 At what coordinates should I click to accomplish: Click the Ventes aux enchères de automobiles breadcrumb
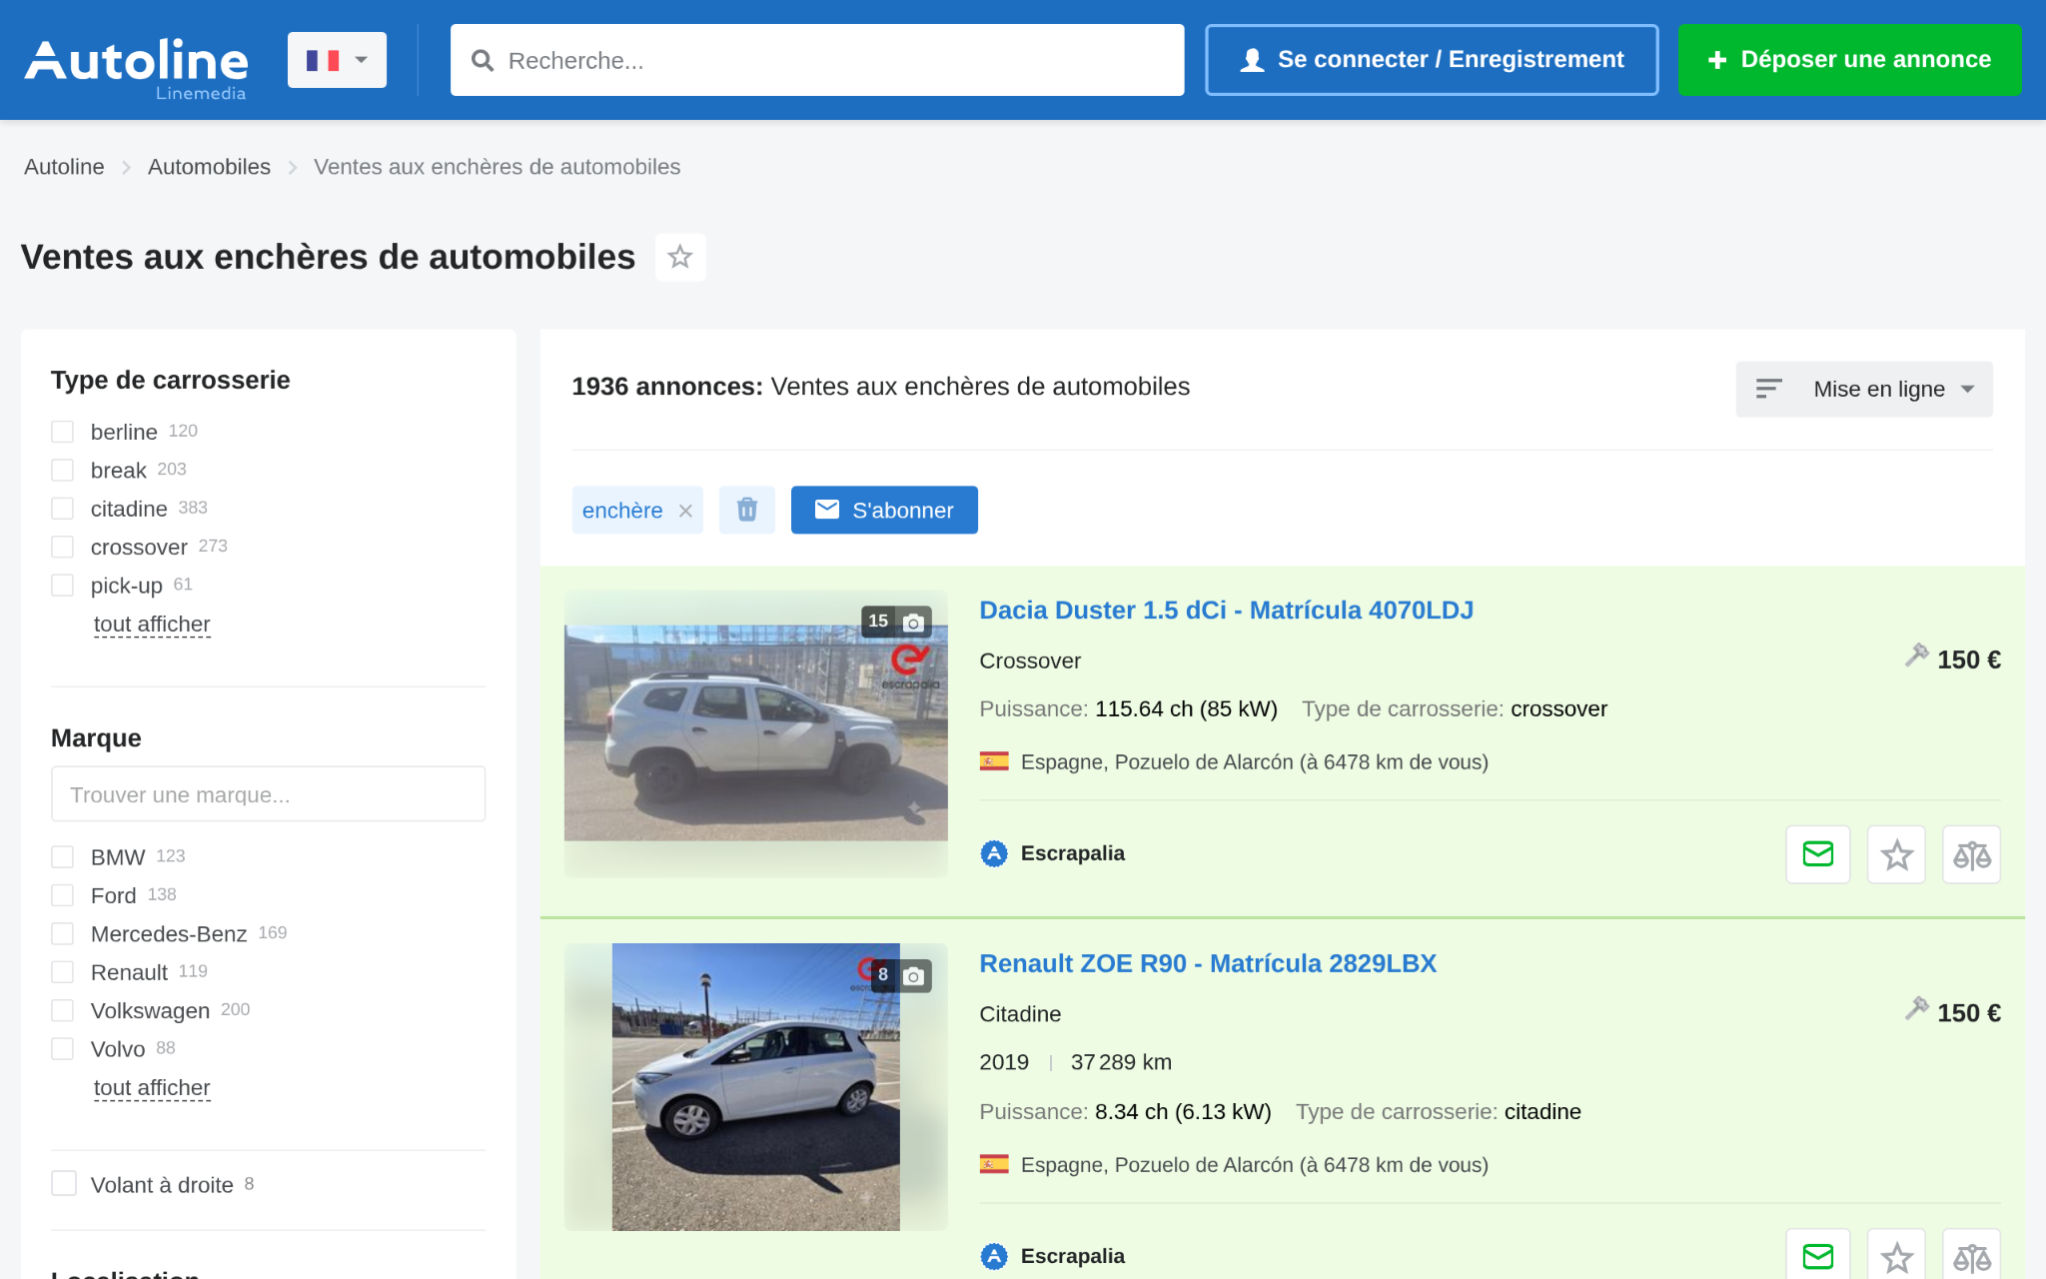coord(498,167)
